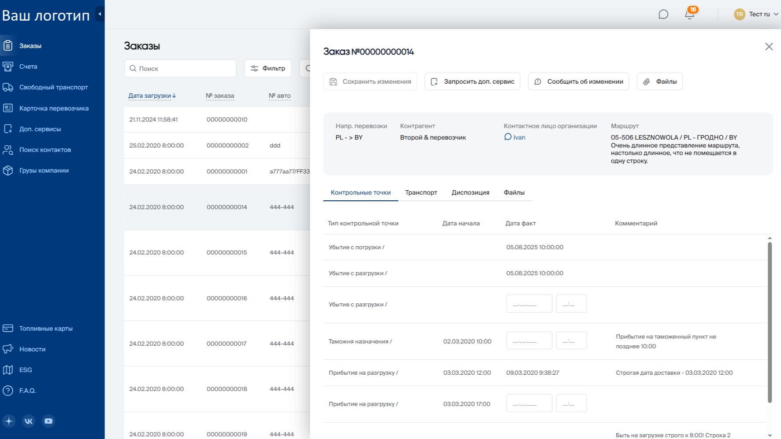
Task: Click the time field in third Убытие с разгрузки row
Action: pyautogui.click(x=571, y=304)
